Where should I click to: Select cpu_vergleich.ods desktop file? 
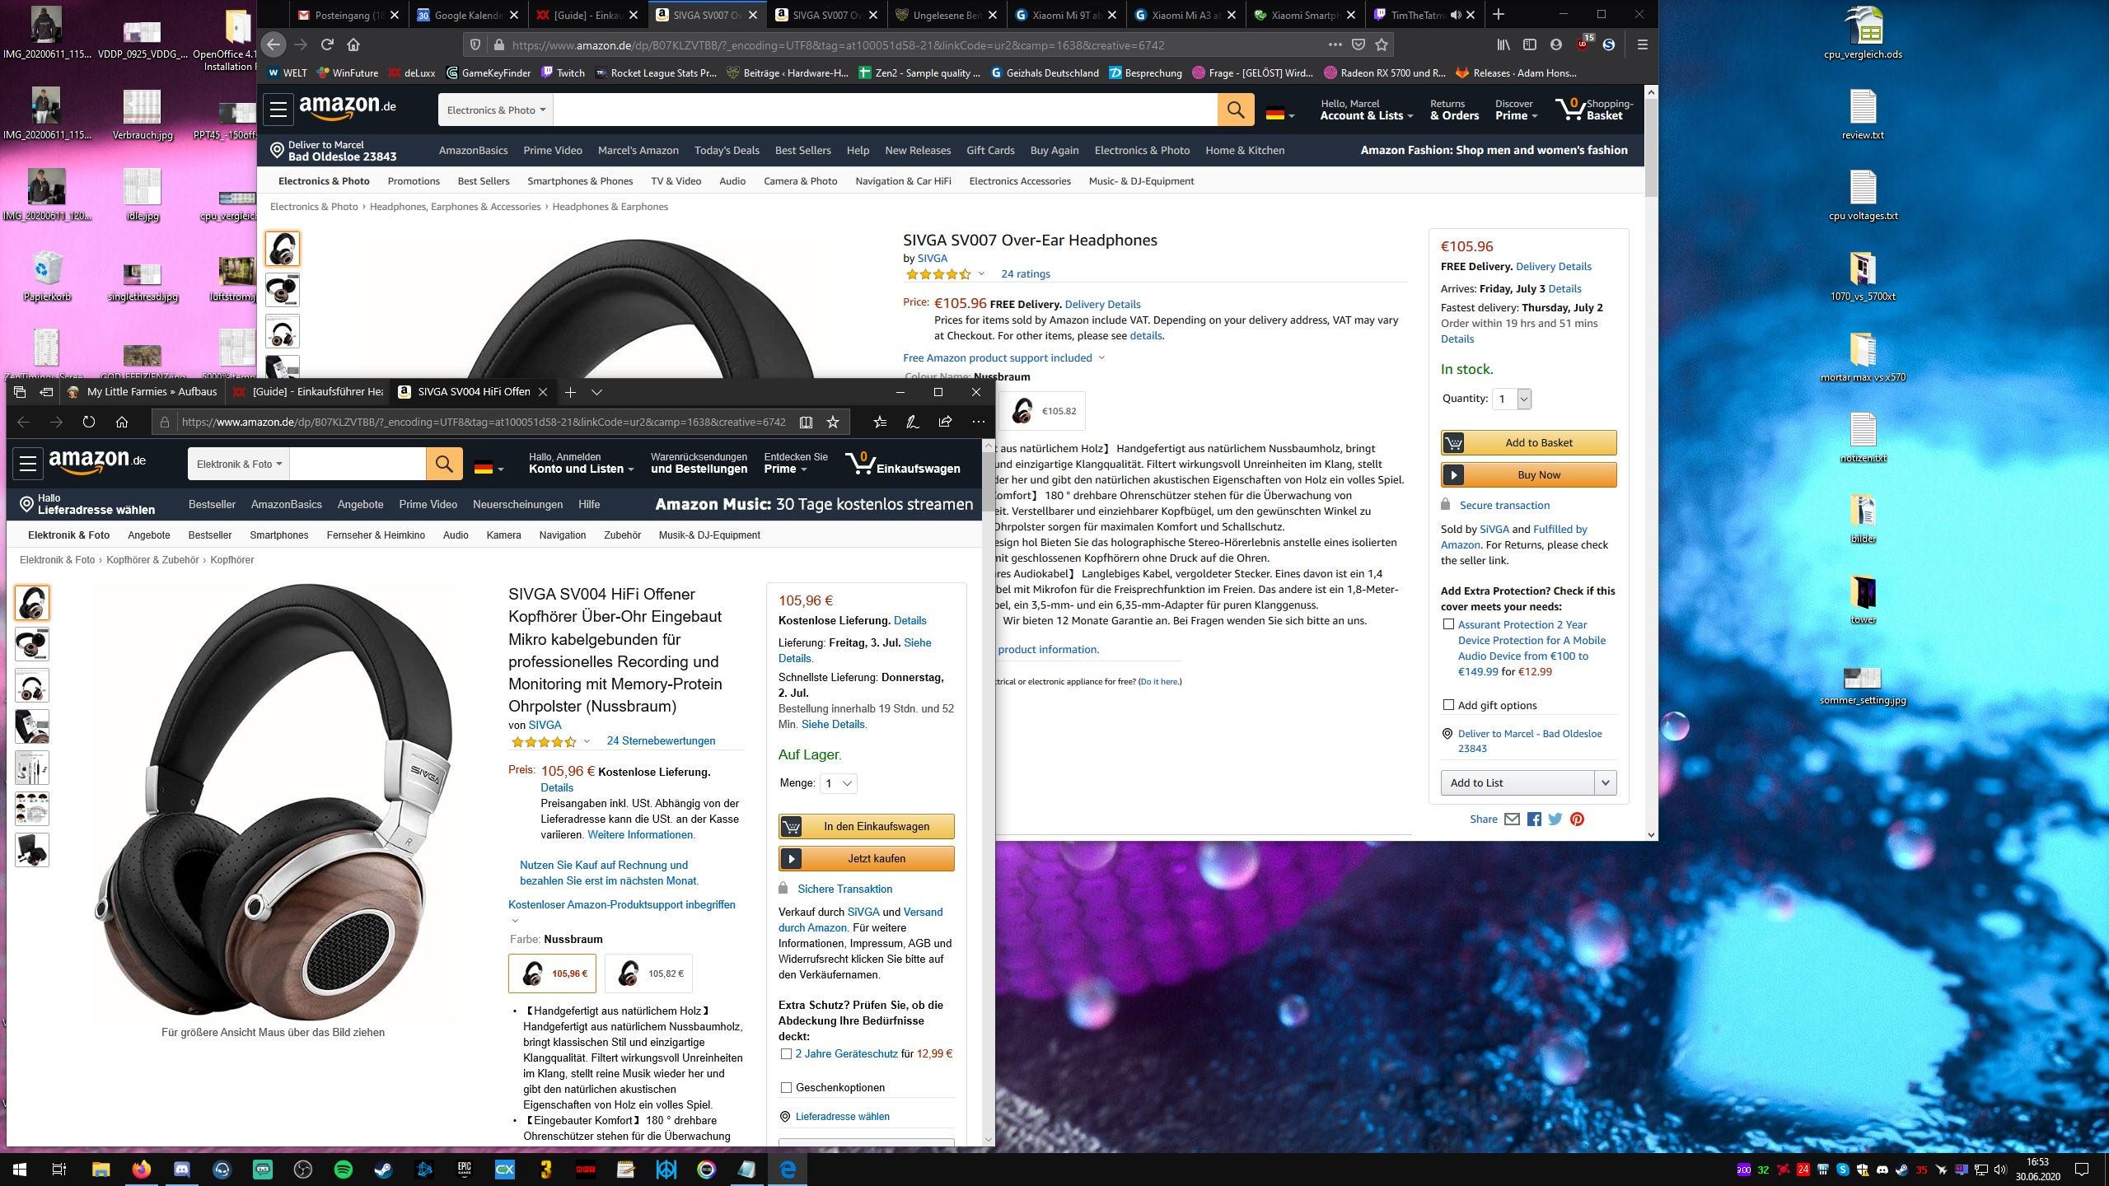pos(1863,34)
